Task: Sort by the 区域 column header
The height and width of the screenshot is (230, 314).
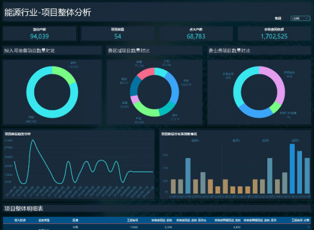Action: (76, 220)
